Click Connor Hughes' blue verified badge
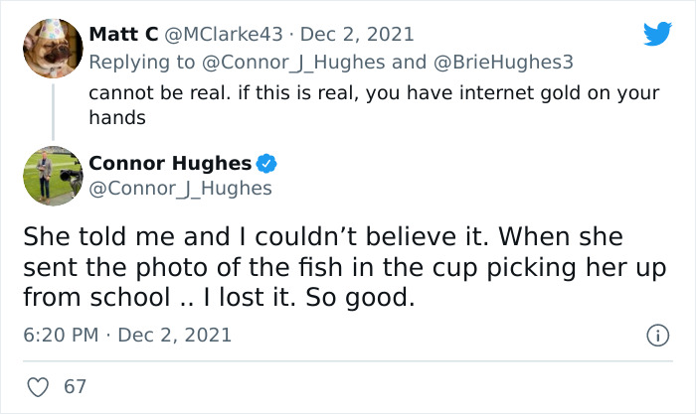 [x=267, y=164]
